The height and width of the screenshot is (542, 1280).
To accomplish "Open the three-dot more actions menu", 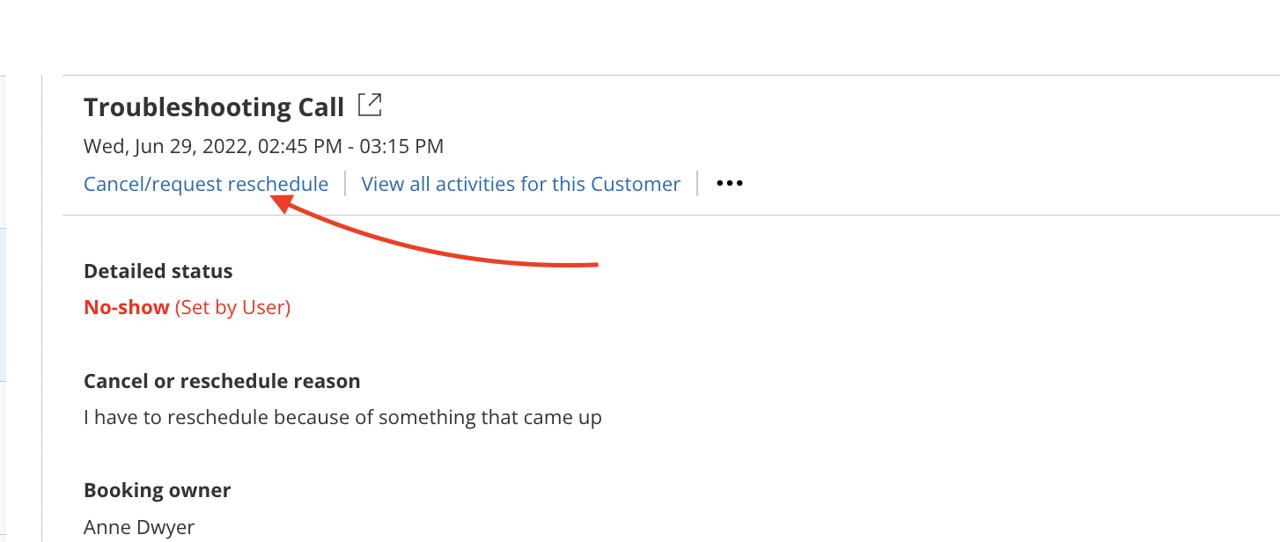I will (x=730, y=184).
